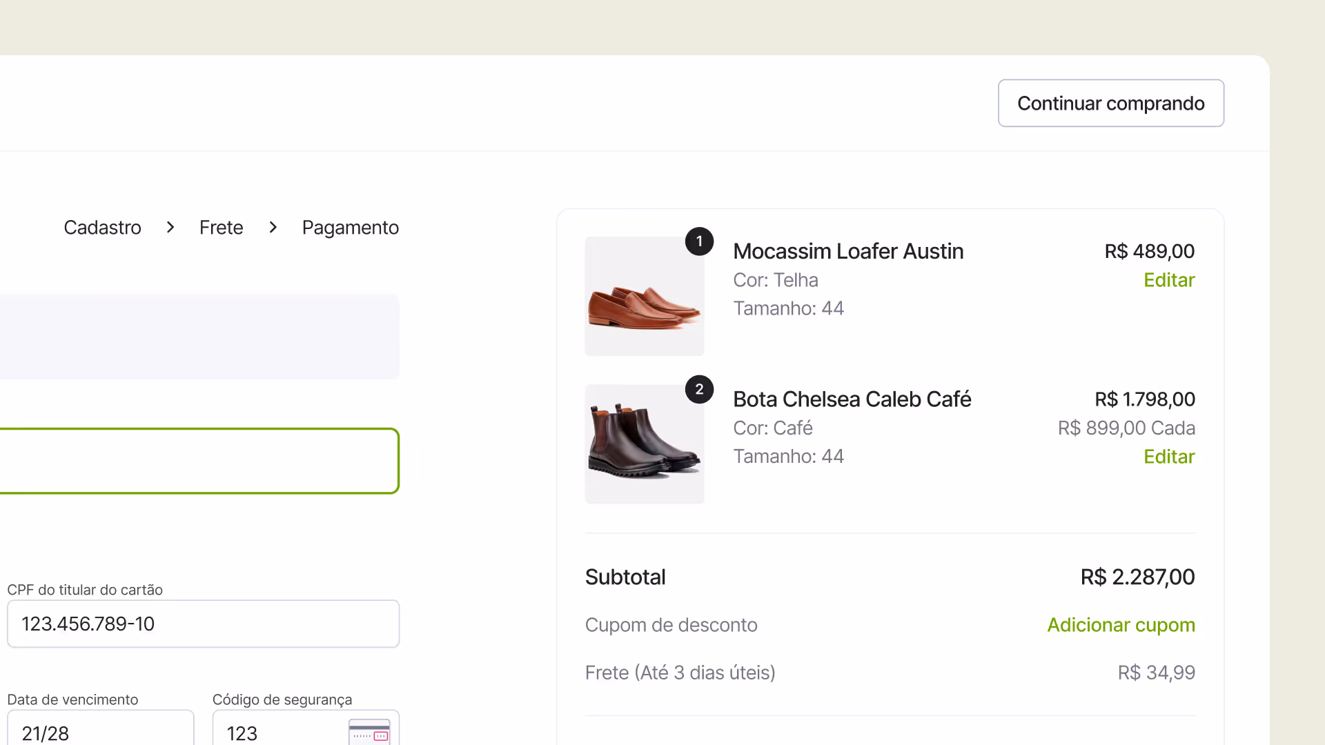Go to the Frete breadcrumb step
This screenshot has height=745, width=1325.
(x=221, y=228)
